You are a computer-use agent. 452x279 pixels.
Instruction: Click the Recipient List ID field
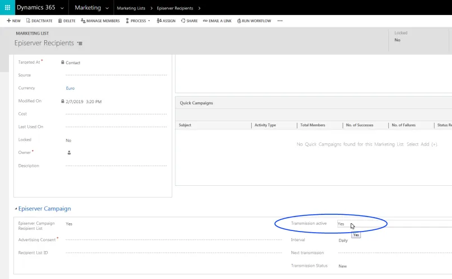[x=174, y=253]
